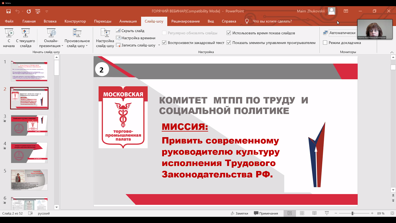Switch to the 'Рецензирование' tab
Screen dimensions: 396x223
(x=186, y=21)
